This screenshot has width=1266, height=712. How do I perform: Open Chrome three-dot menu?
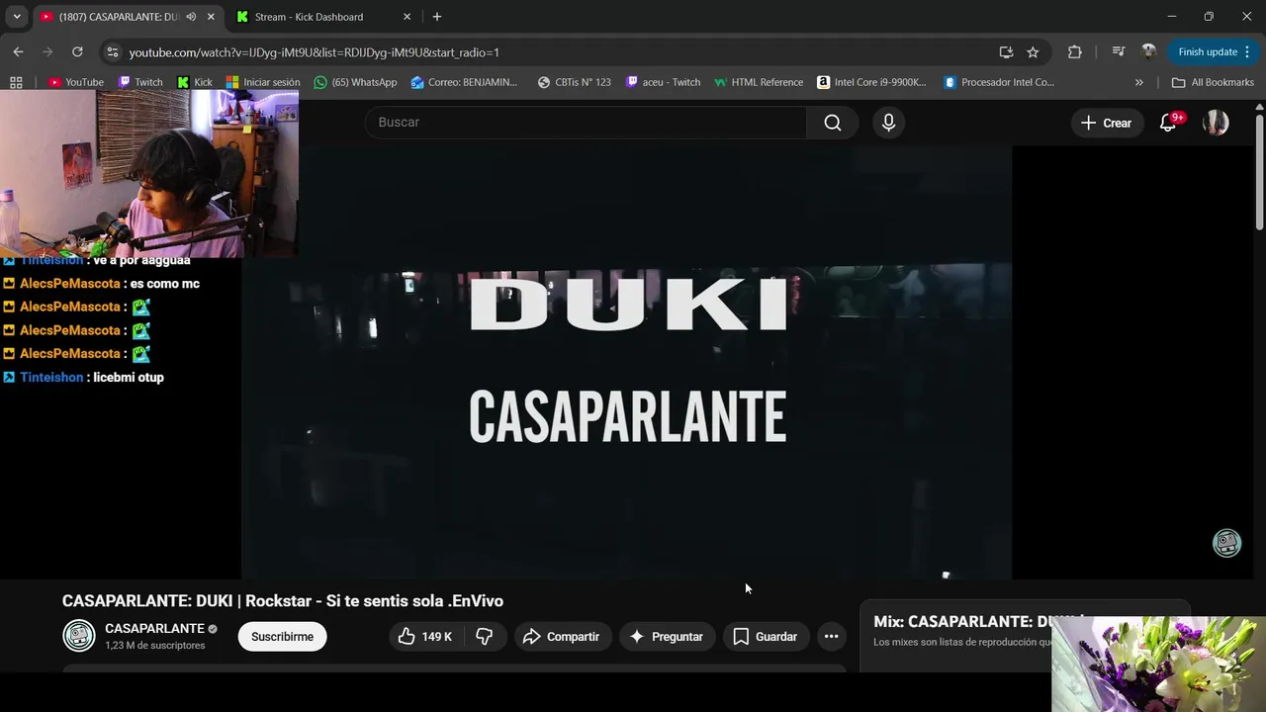point(1246,51)
